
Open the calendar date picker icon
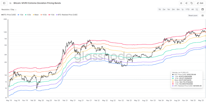tap(202, 9)
